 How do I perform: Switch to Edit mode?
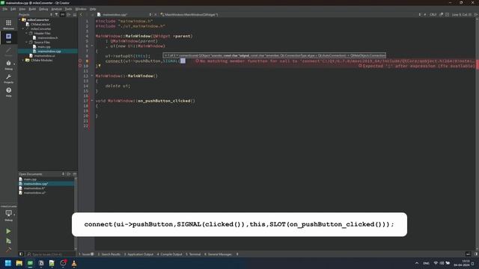click(x=8, y=38)
